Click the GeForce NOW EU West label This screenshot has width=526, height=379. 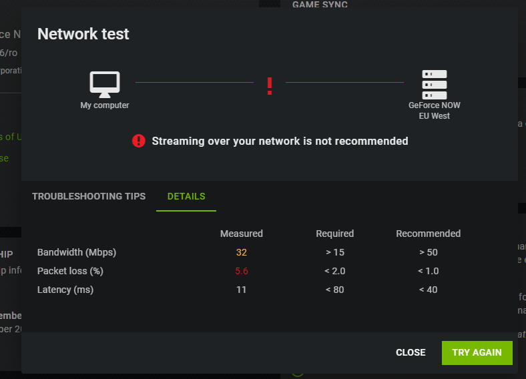click(x=435, y=110)
